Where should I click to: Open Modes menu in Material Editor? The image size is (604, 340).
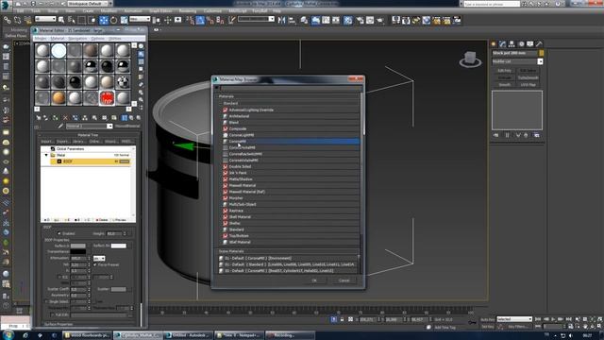coord(40,39)
